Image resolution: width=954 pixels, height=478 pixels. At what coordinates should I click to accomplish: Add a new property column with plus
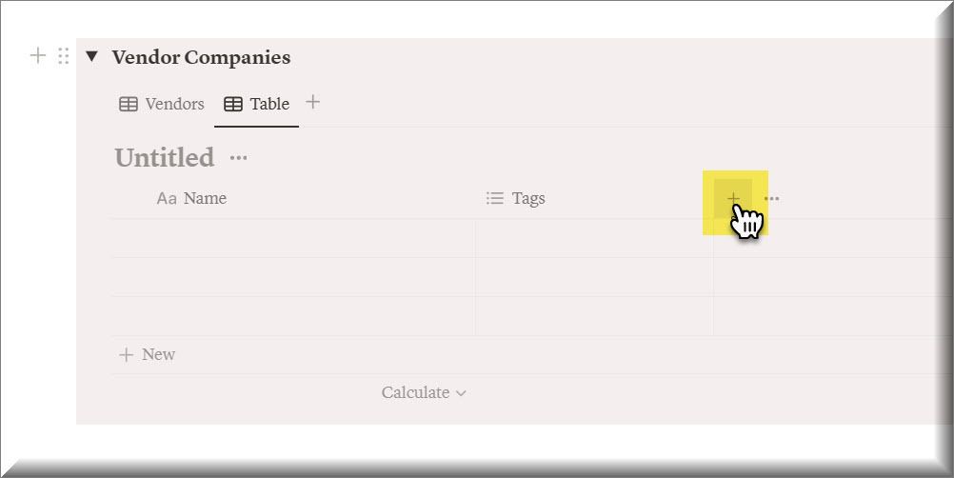pos(733,199)
